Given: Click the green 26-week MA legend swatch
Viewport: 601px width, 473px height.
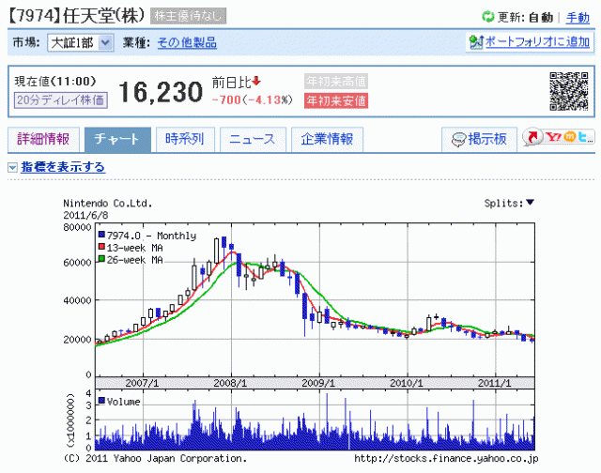Looking at the screenshot, I should tap(101, 258).
